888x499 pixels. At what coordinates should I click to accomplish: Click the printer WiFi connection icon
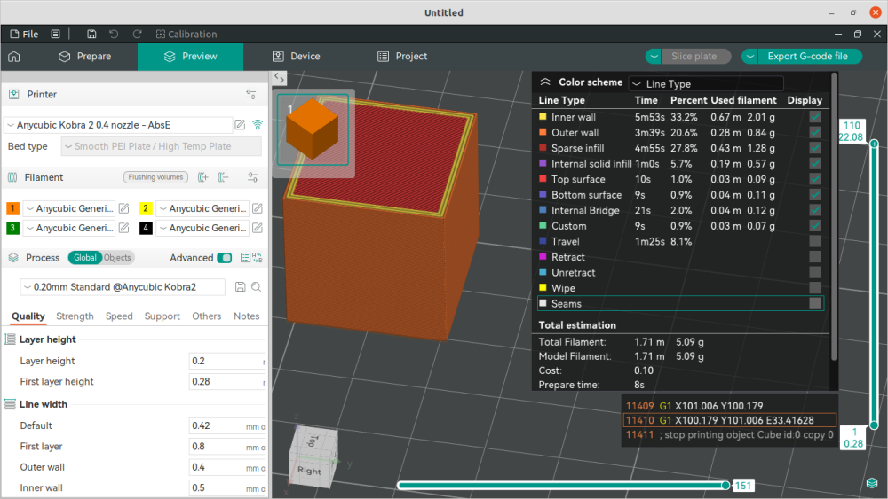258,125
